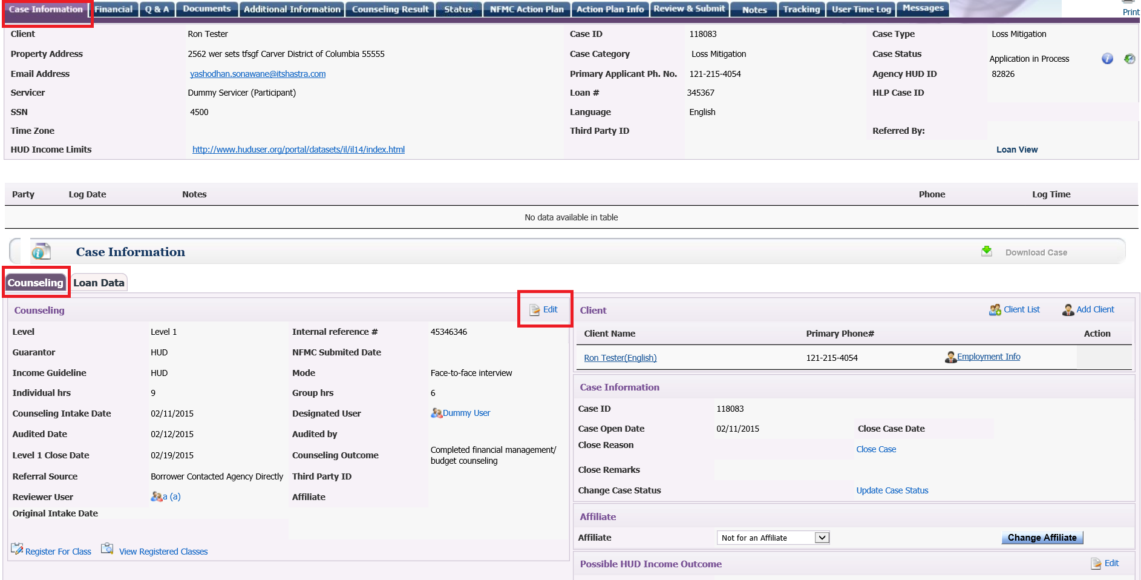Screen dimensions: 1141x580
Task: Open Ron Tester(English) client link
Action: click(620, 358)
